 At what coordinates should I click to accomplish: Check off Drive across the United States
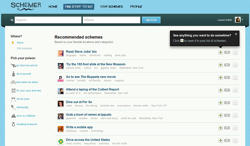click(235, 141)
